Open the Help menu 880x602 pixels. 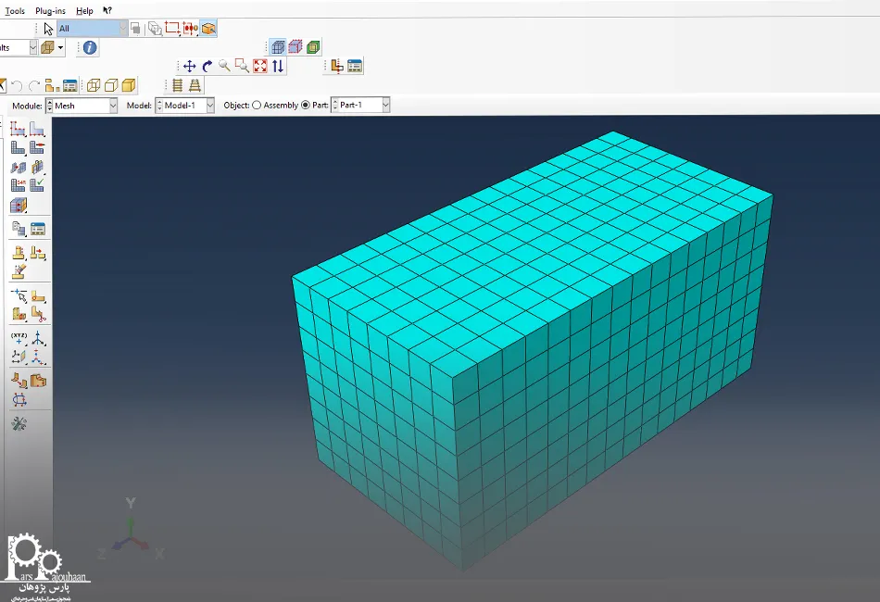(84, 10)
